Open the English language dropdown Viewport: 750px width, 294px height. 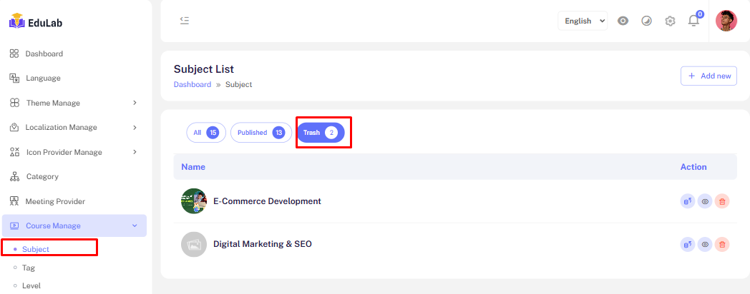click(x=583, y=21)
